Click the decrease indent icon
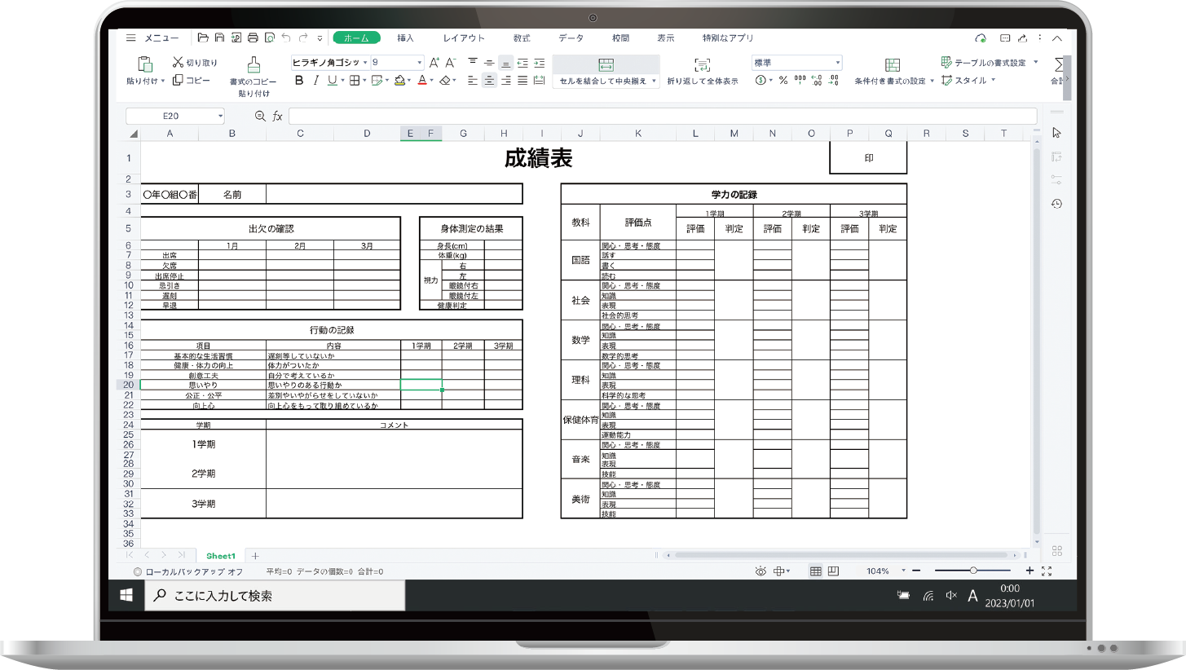This screenshot has height=670, width=1186. point(522,62)
